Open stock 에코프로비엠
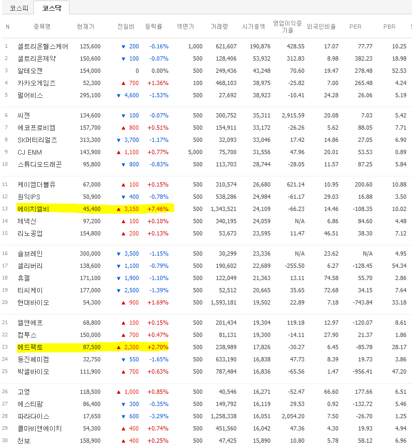The image size is (412, 448). pos(37,128)
